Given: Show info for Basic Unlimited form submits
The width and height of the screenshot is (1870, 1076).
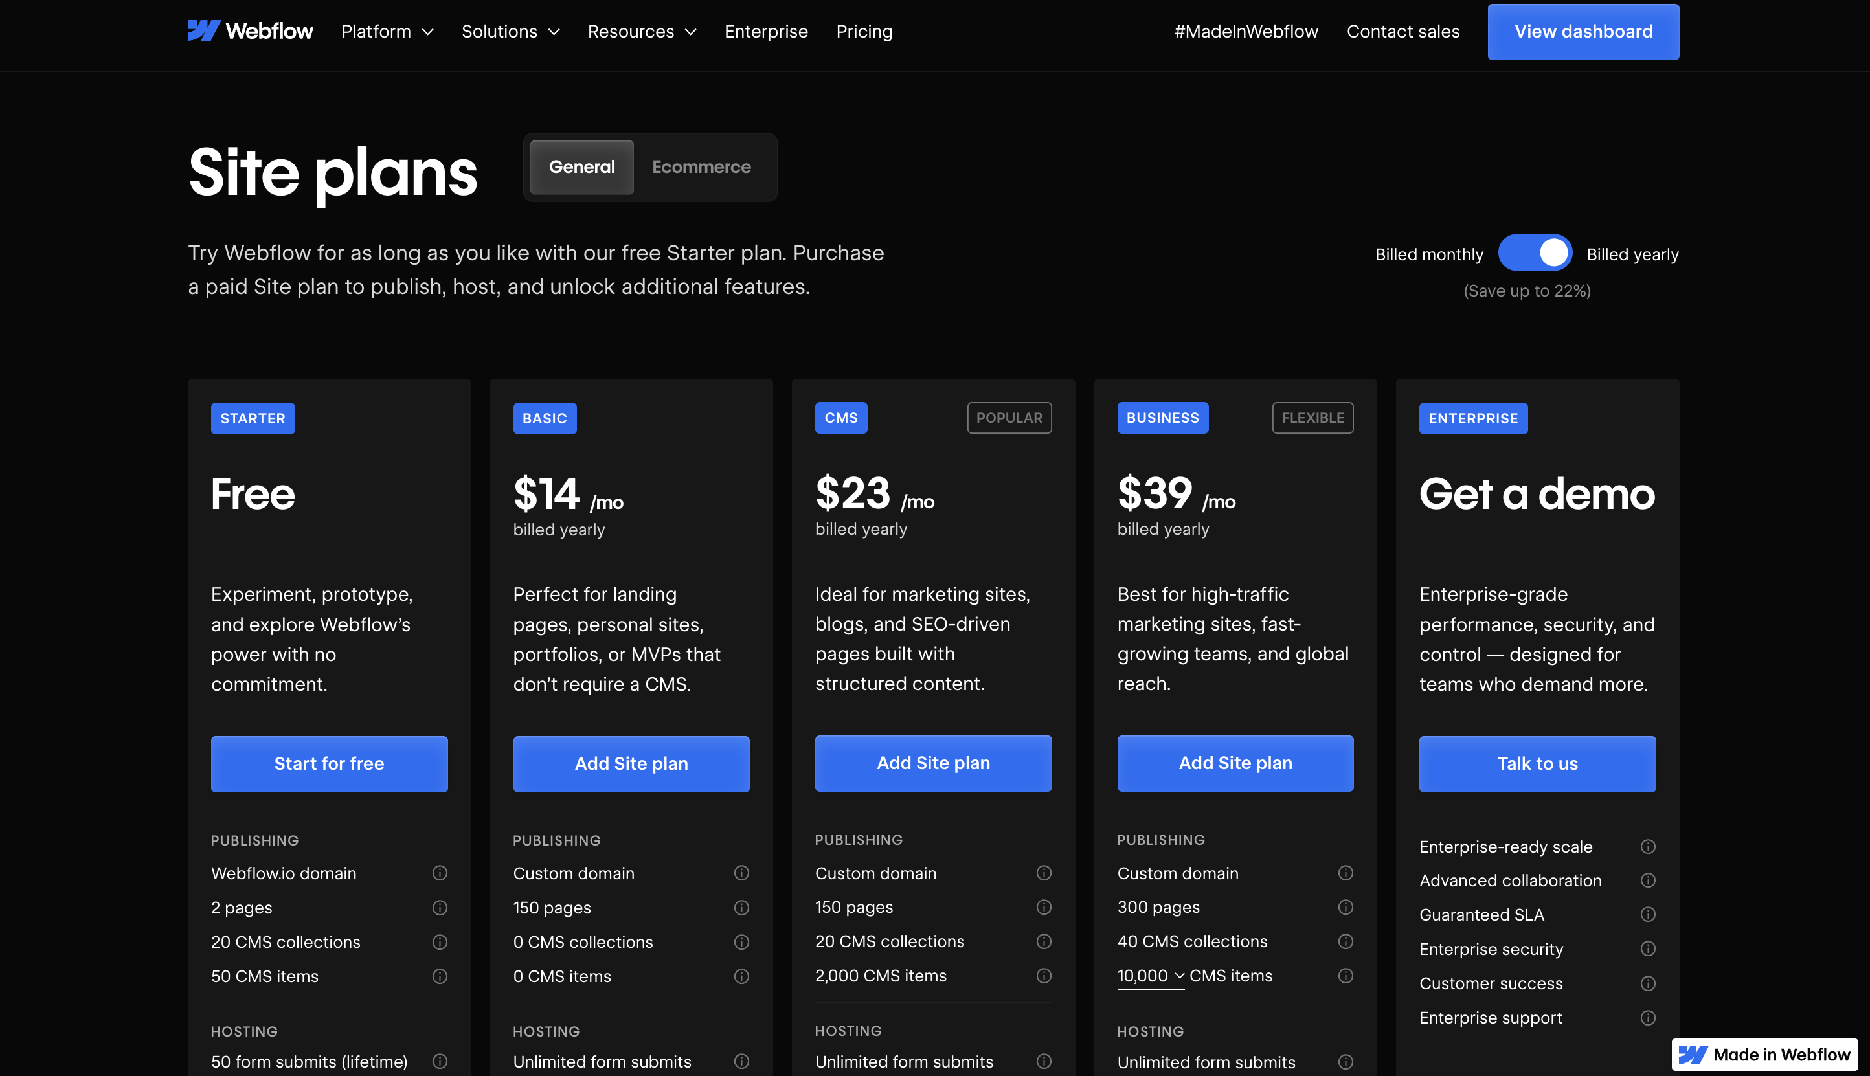Looking at the screenshot, I should (x=741, y=1061).
